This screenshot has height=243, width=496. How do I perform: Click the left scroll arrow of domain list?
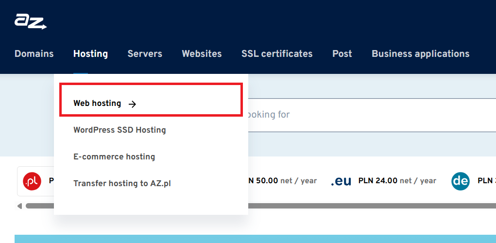click(x=19, y=206)
